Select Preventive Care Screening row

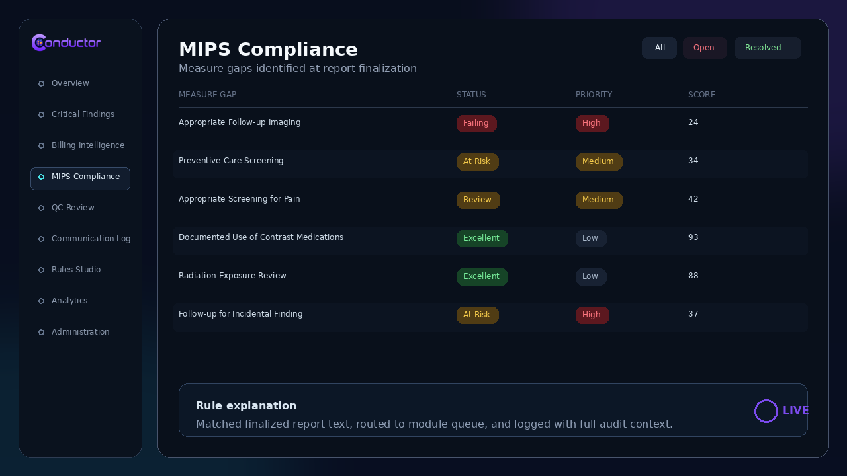(490, 164)
